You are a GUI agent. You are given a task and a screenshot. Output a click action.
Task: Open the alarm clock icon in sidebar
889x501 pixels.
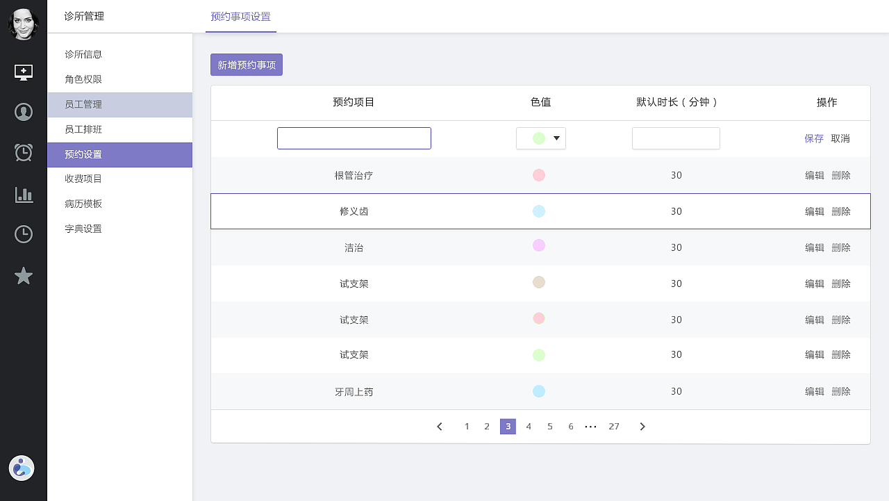[24, 152]
